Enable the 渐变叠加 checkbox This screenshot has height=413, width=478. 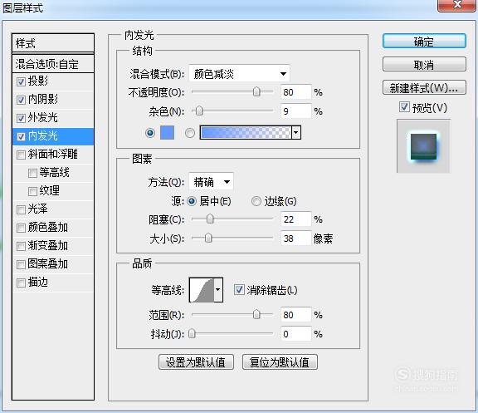pos(21,246)
